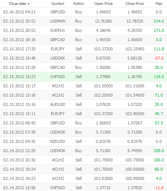This screenshot has width=167, height=191.
Task: Click open price 4.18640
Action: pyautogui.click(x=103, y=30)
